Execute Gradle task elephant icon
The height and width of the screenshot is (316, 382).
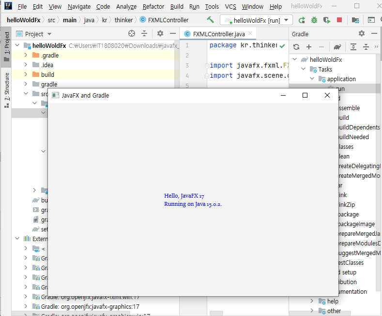click(x=337, y=47)
